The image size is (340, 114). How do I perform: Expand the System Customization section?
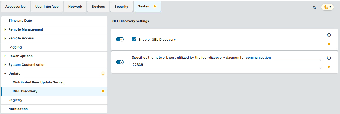click(5, 65)
